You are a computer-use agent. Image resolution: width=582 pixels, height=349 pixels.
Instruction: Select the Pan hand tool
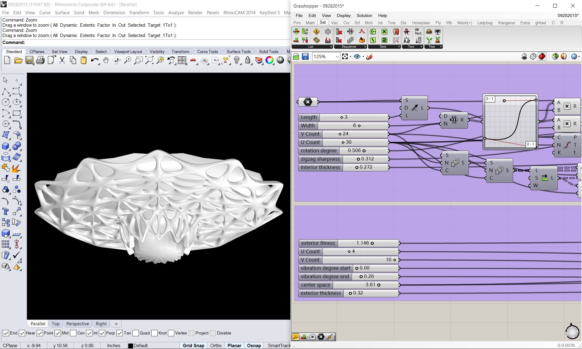click(105, 60)
